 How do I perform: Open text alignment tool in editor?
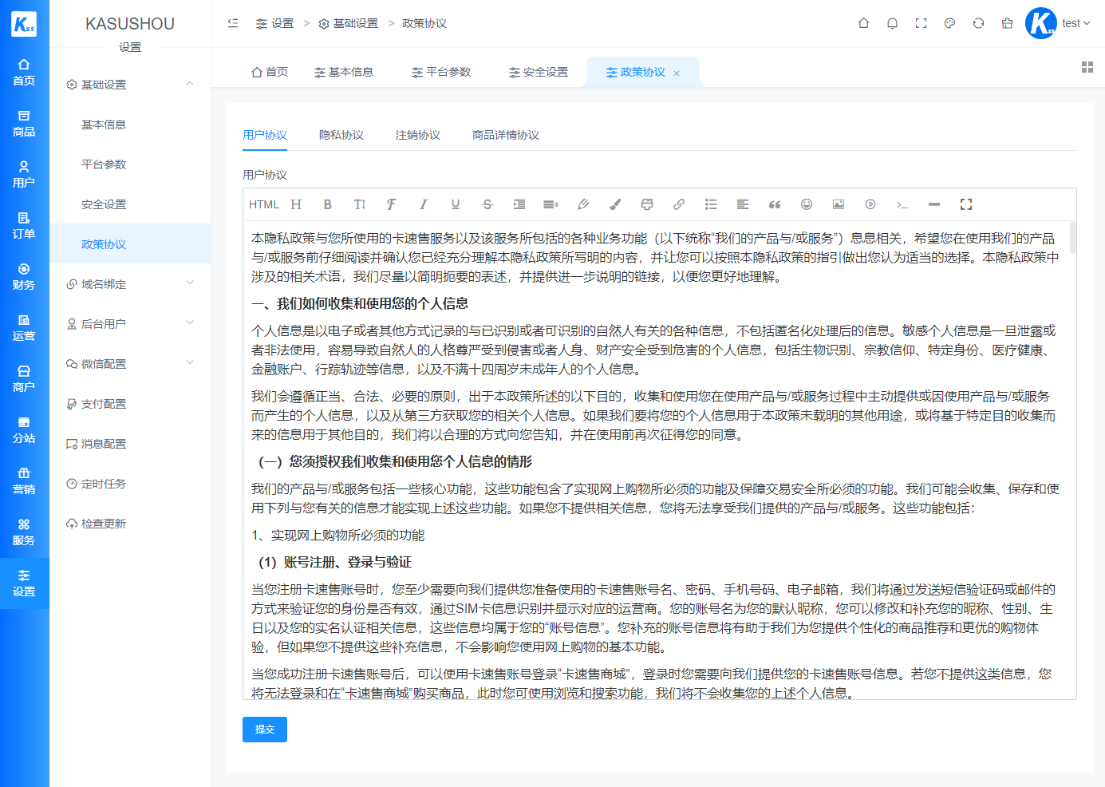pos(743,204)
